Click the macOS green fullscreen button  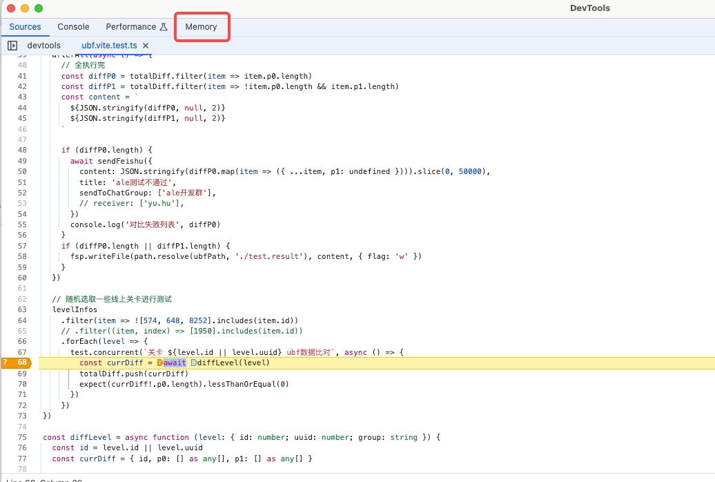tap(39, 8)
